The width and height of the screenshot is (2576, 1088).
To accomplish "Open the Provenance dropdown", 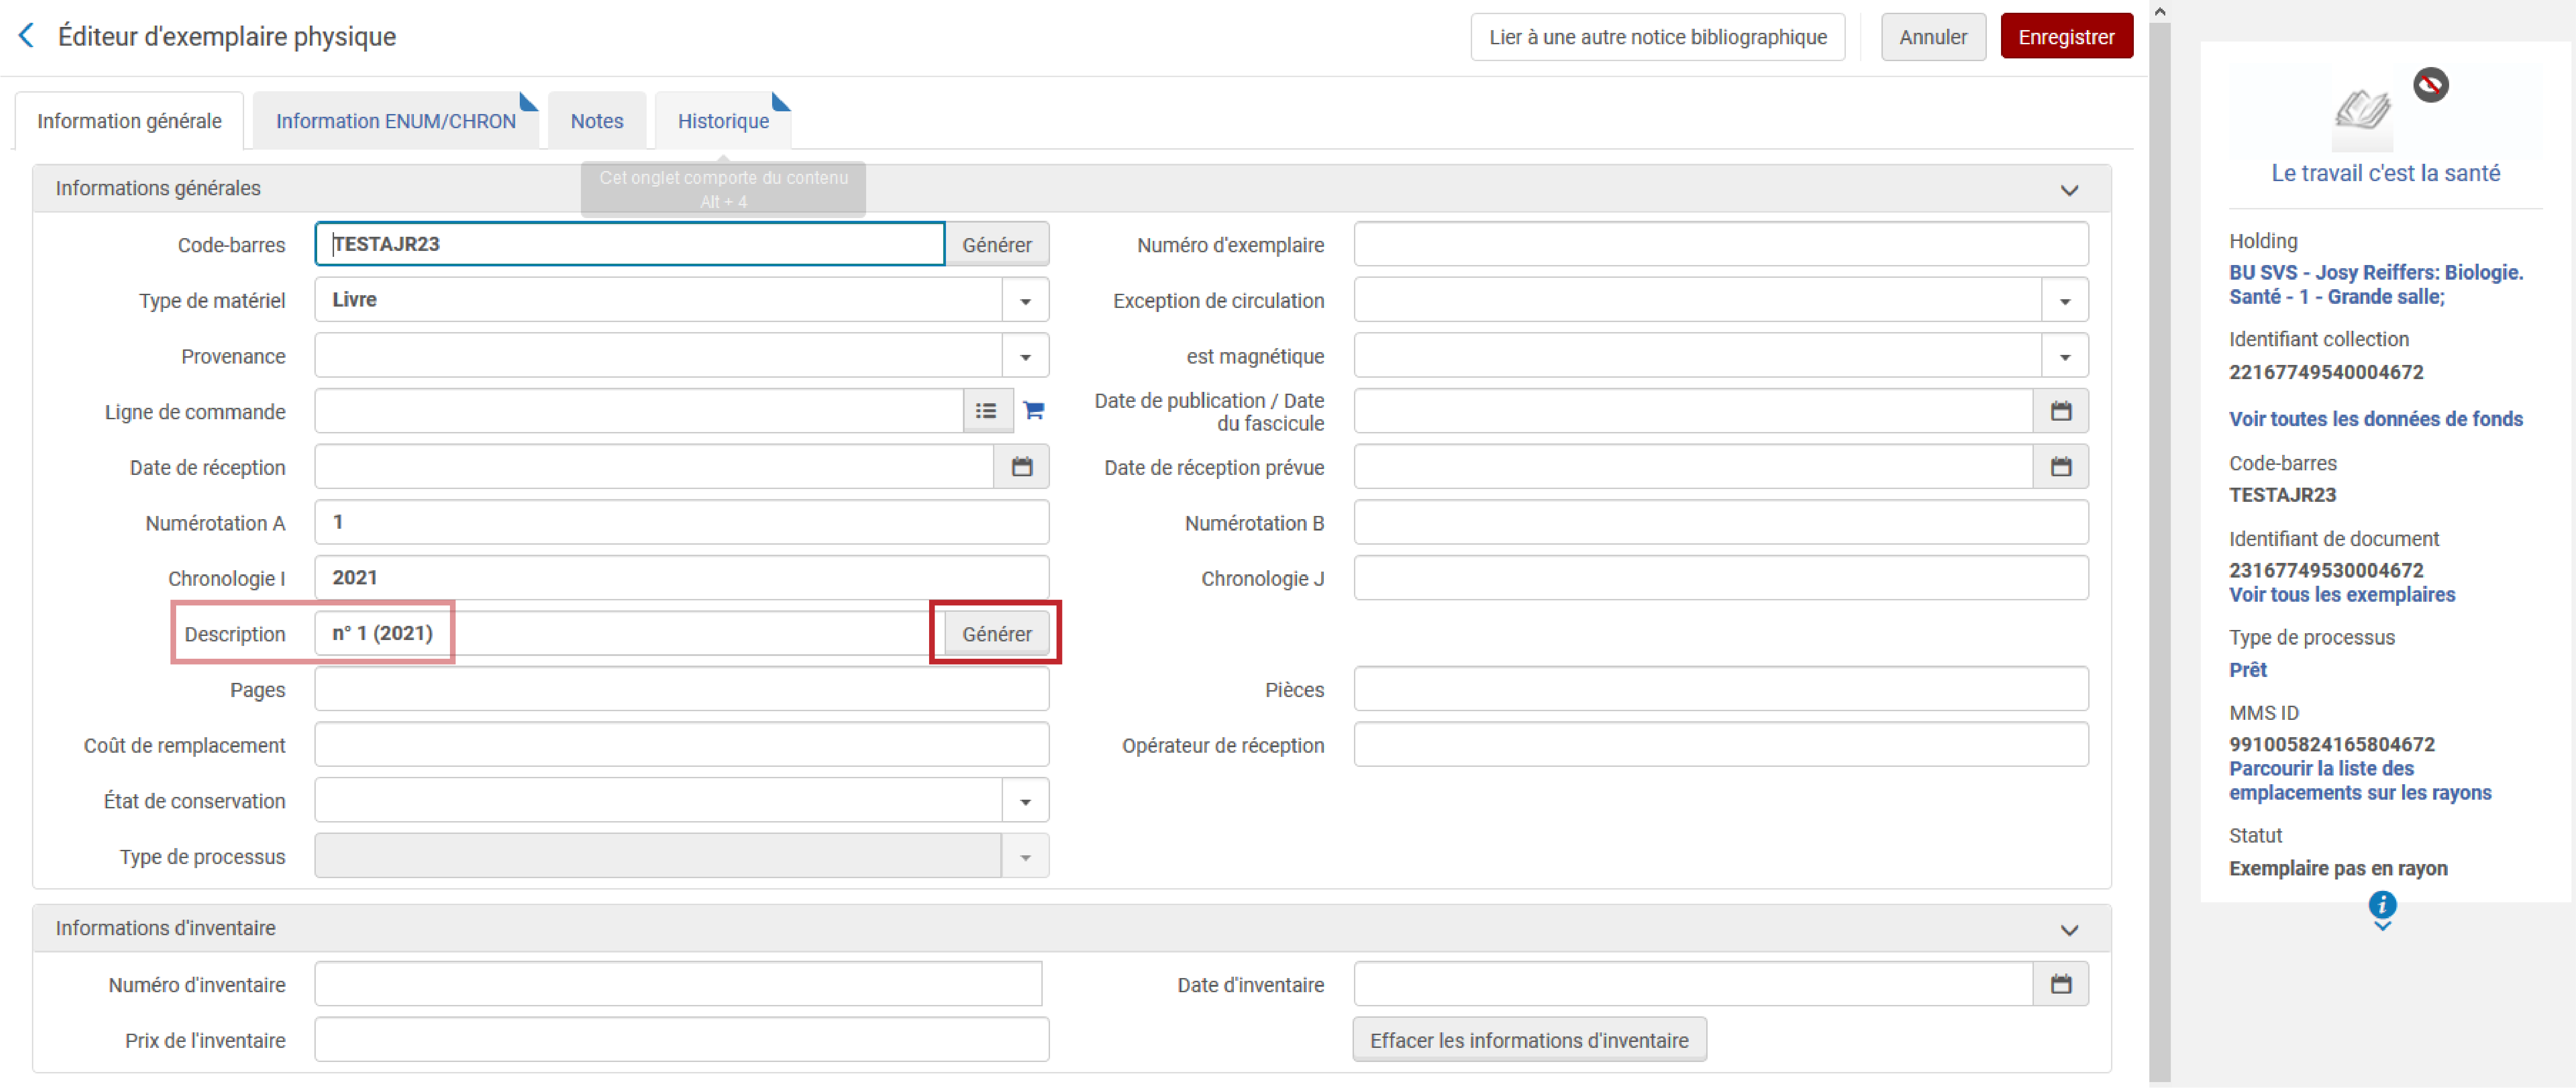I will (1025, 356).
